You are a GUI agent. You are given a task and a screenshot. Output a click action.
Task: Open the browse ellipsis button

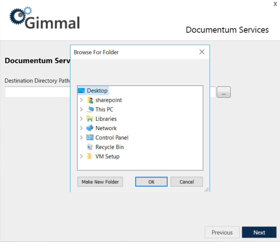point(223,92)
